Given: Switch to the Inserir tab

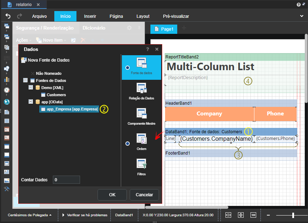Looking at the screenshot, I should click(x=90, y=16).
